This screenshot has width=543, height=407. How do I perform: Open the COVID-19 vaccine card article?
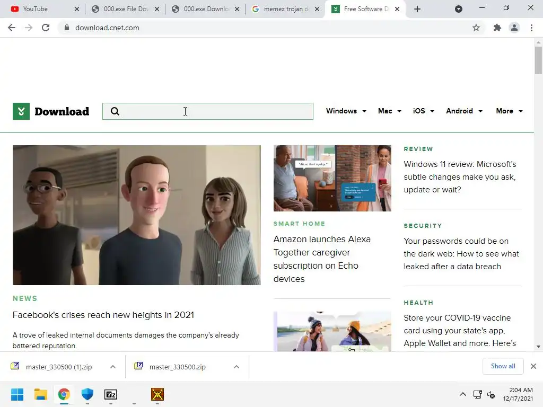point(460,331)
